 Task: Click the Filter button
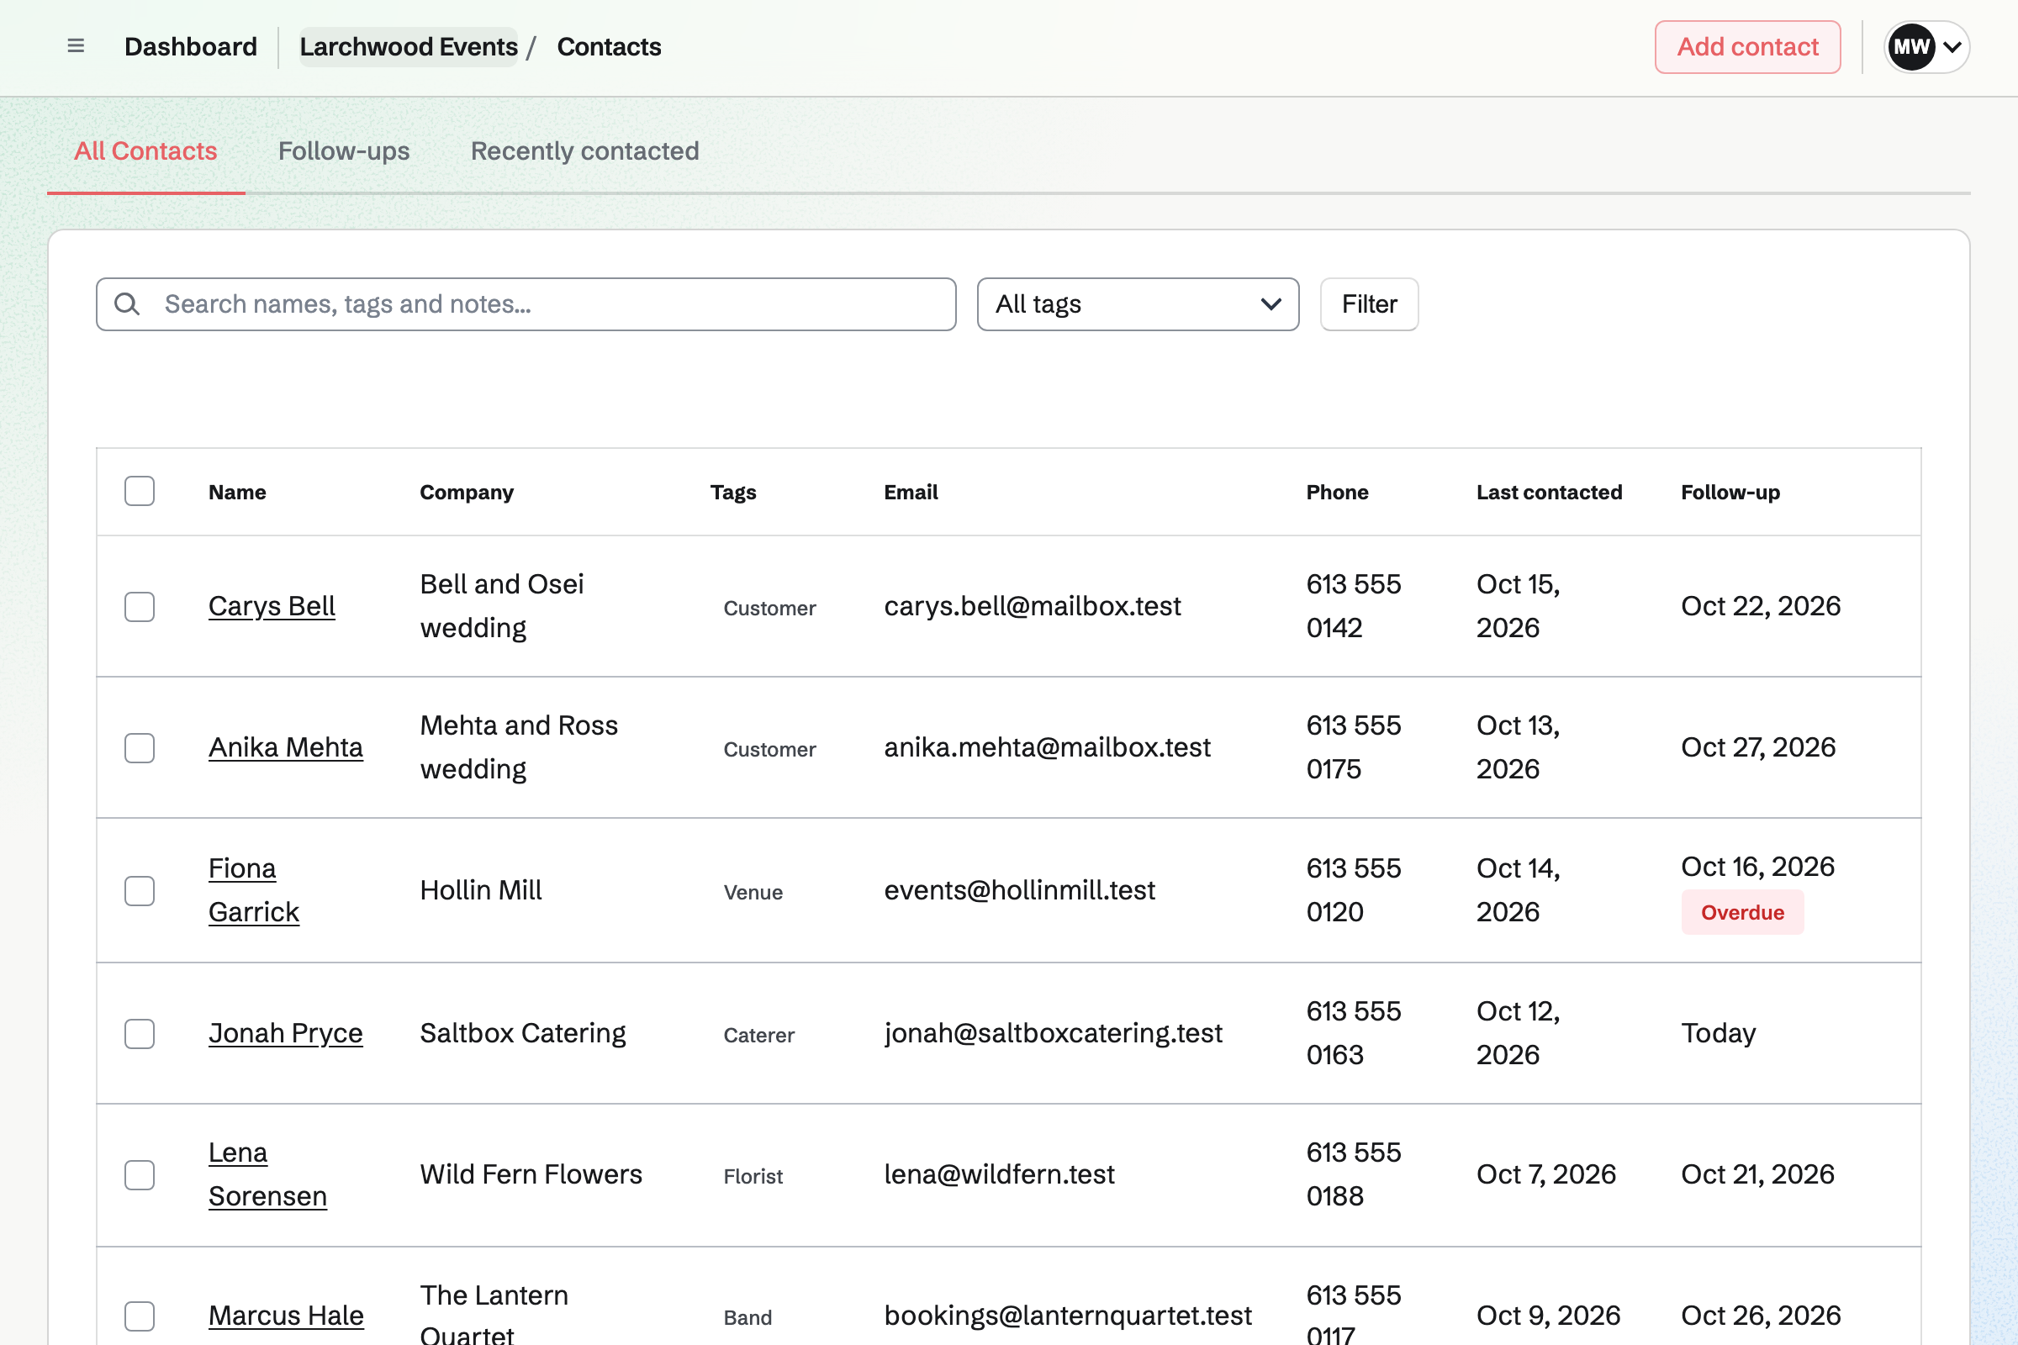tap(1370, 303)
